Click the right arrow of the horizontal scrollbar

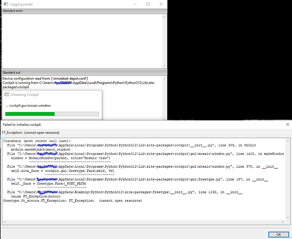(x=283, y=222)
